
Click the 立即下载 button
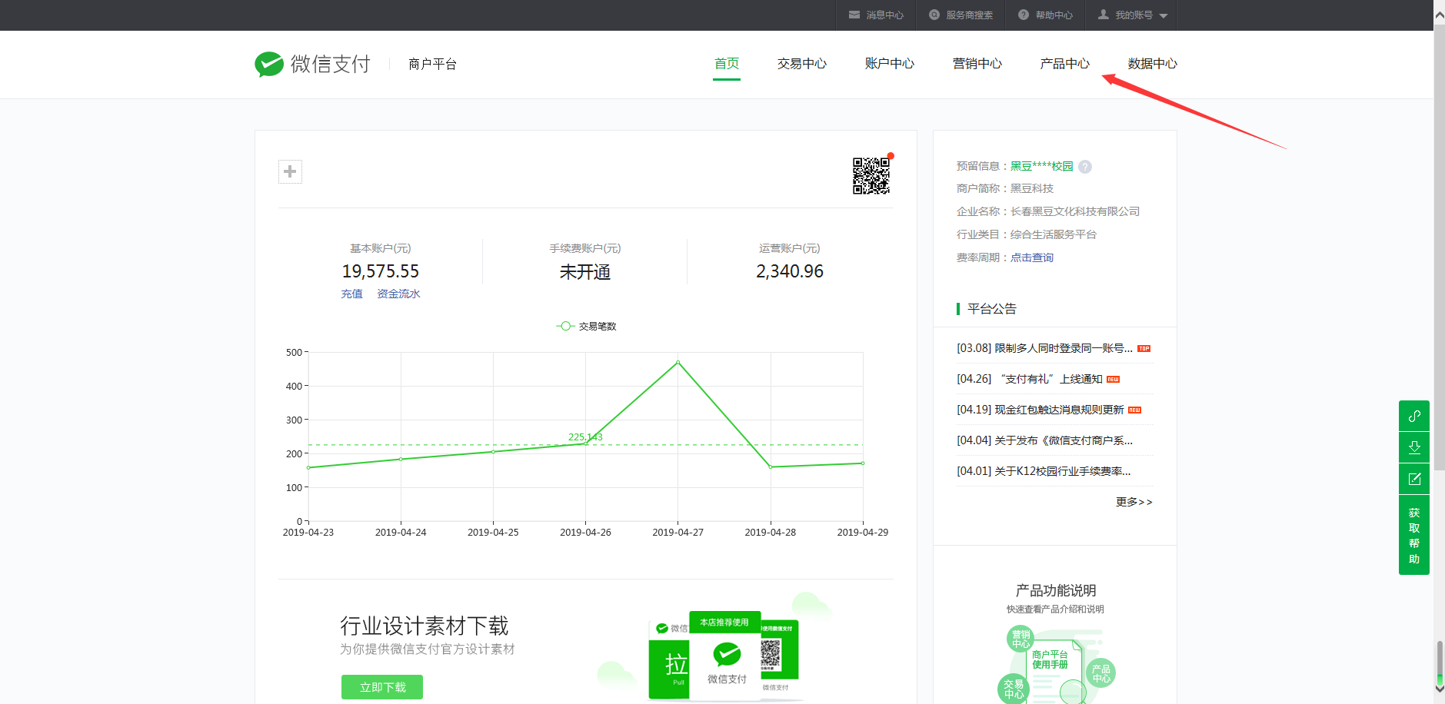coord(382,687)
